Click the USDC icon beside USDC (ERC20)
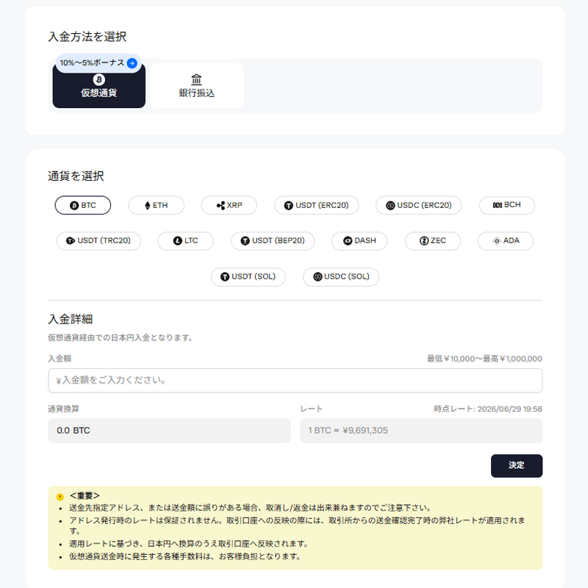 point(390,206)
